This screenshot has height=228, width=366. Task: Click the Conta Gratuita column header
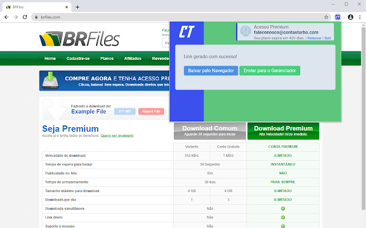coord(228,146)
